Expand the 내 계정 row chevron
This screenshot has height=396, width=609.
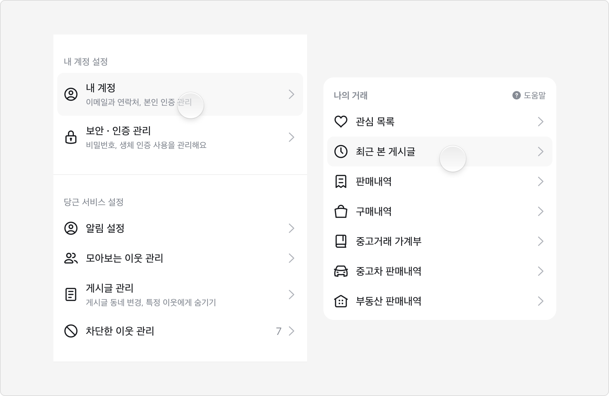pos(291,94)
